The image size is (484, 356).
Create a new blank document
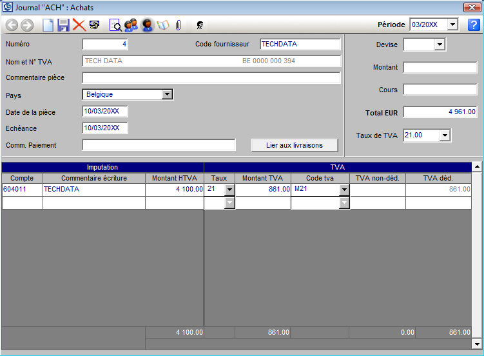[x=48, y=25]
